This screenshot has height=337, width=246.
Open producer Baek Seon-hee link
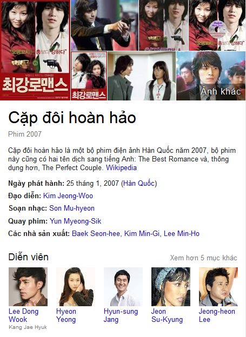coord(96,233)
